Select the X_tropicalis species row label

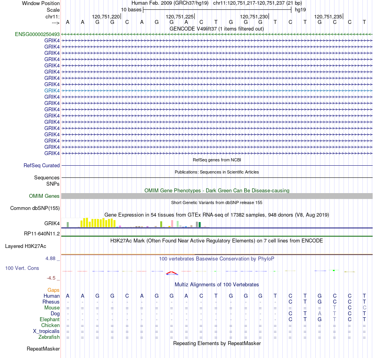tap(46, 331)
